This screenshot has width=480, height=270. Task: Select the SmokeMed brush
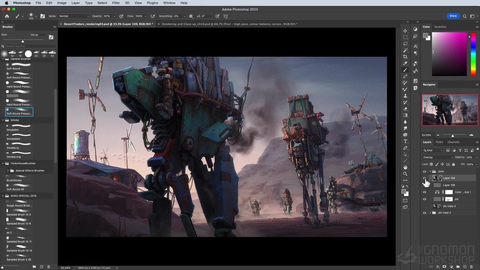pos(18,136)
